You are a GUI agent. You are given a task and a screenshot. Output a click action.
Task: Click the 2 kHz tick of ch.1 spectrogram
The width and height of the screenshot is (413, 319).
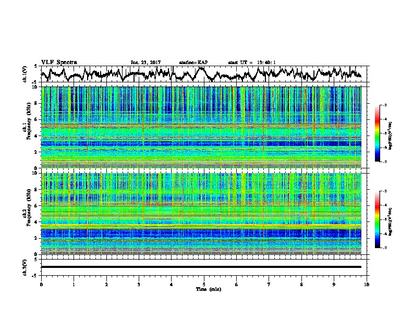click(x=37, y=152)
